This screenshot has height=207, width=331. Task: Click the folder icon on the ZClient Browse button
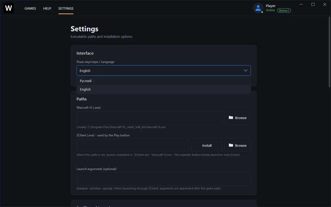231,145
